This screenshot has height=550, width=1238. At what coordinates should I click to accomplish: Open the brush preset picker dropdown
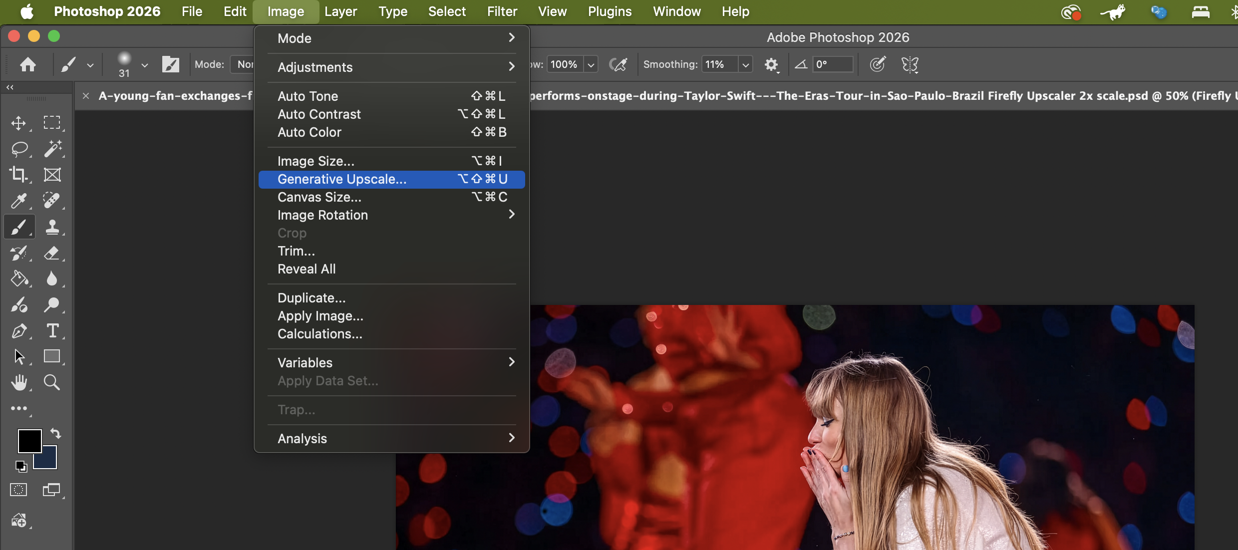[145, 65]
